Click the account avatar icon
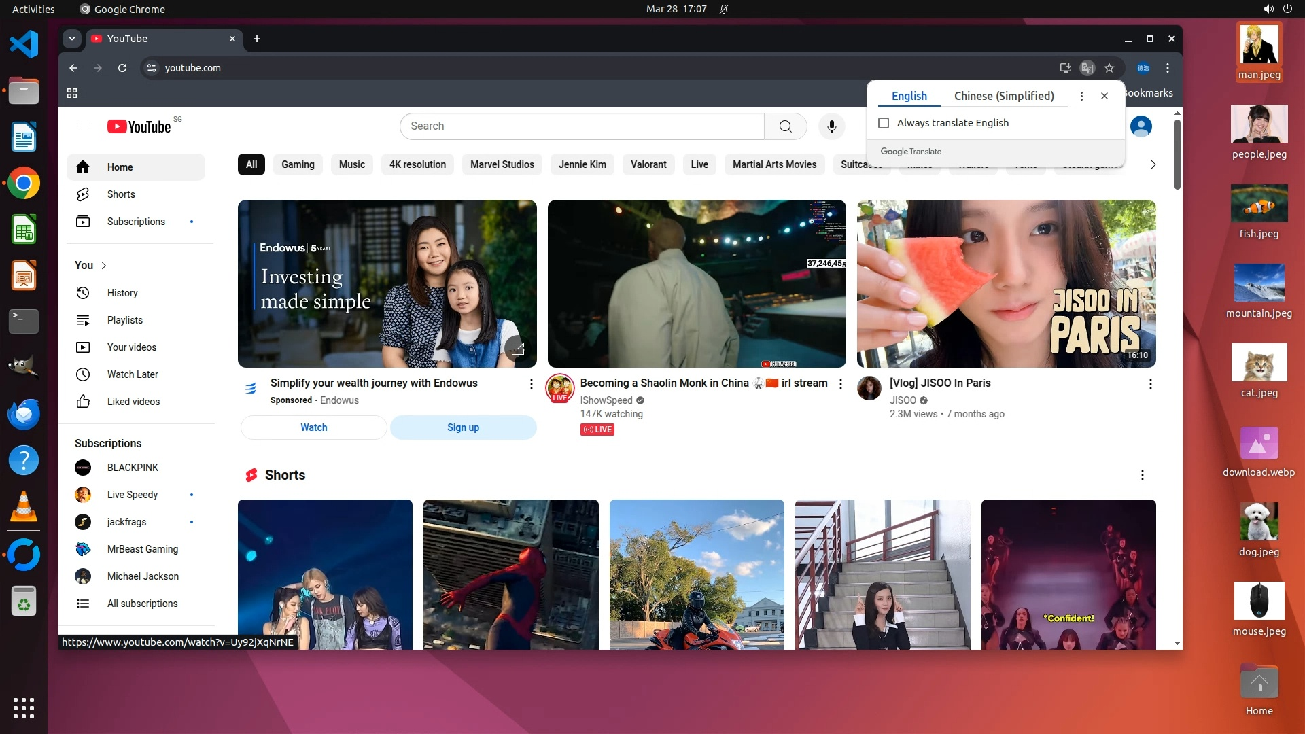The width and height of the screenshot is (1305, 734). (1141, 126)
